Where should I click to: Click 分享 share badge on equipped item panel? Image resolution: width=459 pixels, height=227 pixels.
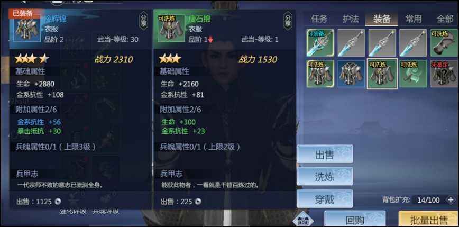pyautogui.click(x=143, y=21)
